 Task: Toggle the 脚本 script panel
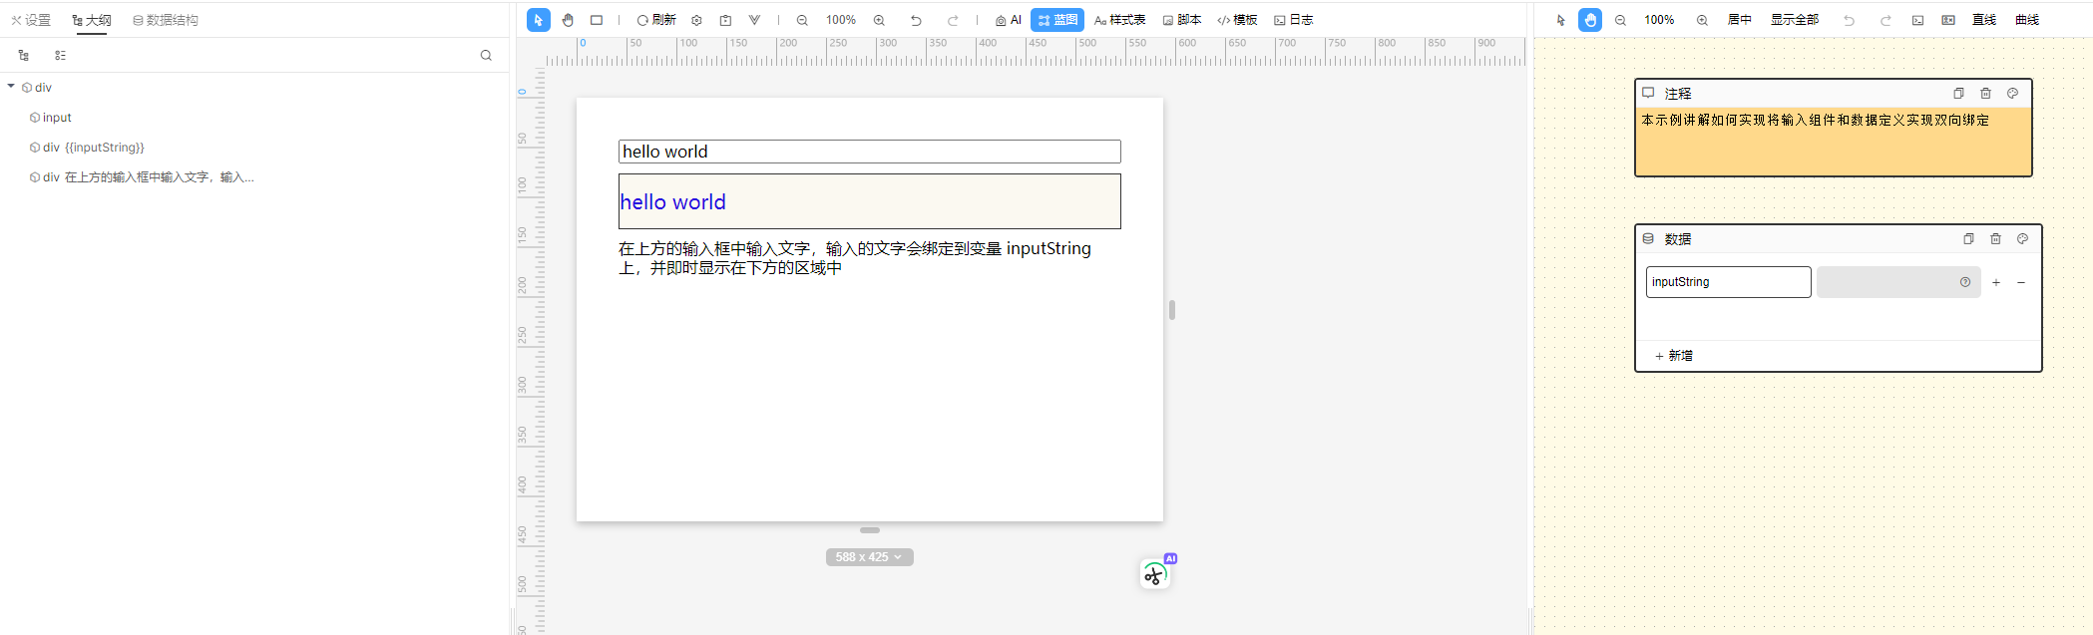click(1182, 20)
